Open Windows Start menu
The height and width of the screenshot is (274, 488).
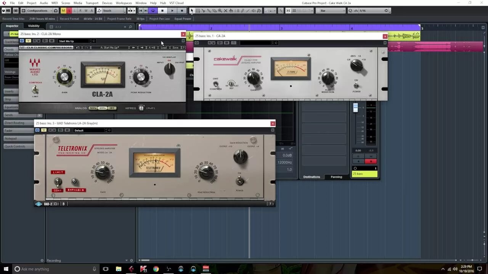pos(6,269)
